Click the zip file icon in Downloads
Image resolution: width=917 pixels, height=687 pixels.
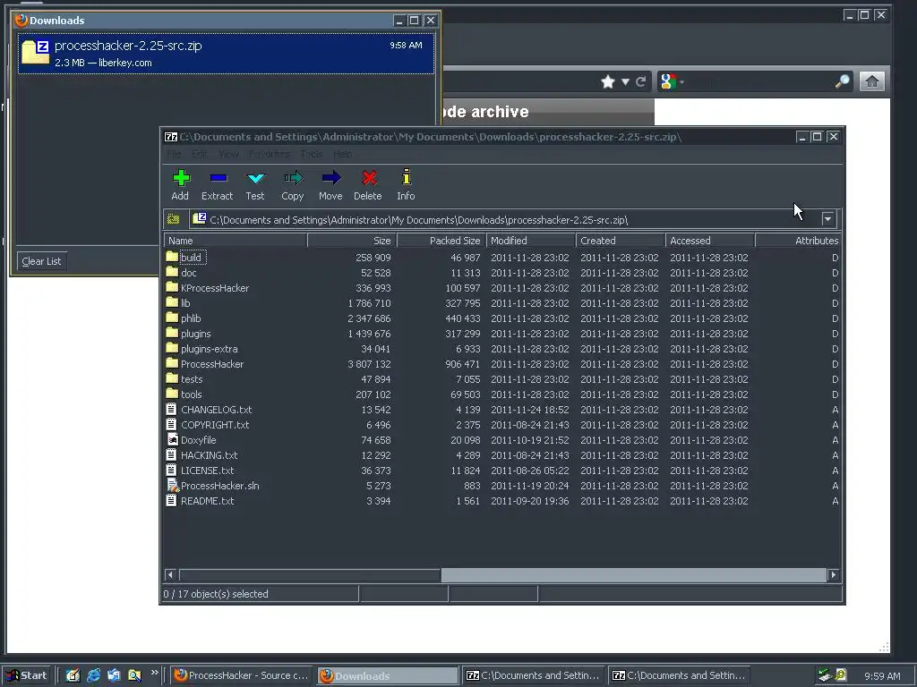35,53
